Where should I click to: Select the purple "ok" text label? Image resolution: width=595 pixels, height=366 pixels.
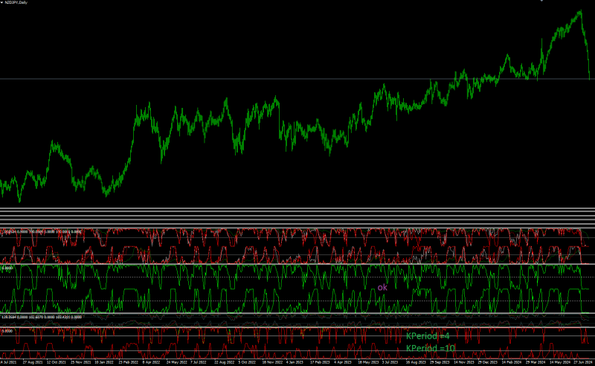[382, 287]
